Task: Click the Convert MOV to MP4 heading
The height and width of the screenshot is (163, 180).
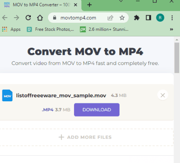Action: click(x=85, y=52)
